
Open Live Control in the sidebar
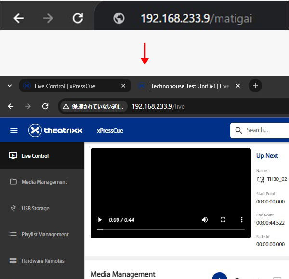pos(42,156)
